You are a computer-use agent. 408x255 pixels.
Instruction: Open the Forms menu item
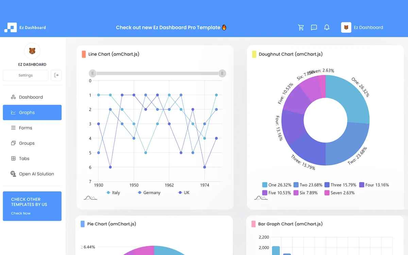click(32, 128)
